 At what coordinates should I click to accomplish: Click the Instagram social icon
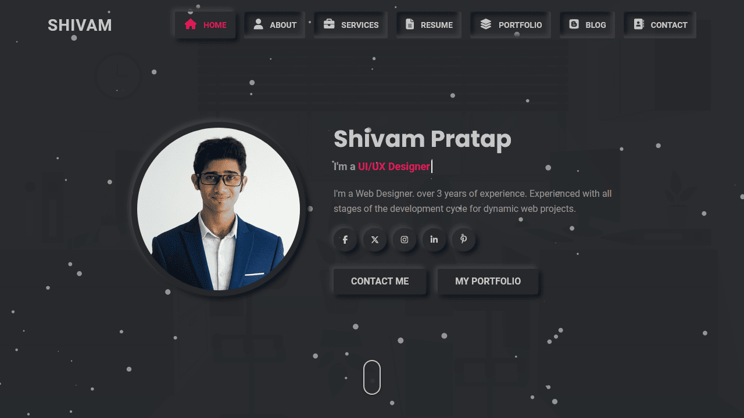pyautogui.click(x=405, y=239)
